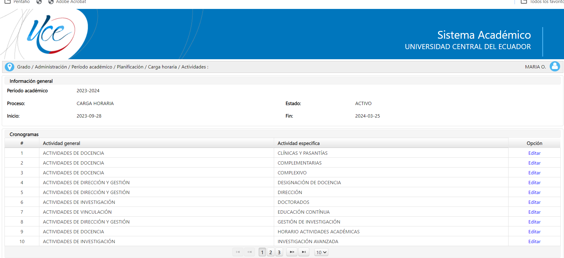Open the globe bookmark beside Pentaho
This screenshot has width=564, height=258.
pos(39,2)
